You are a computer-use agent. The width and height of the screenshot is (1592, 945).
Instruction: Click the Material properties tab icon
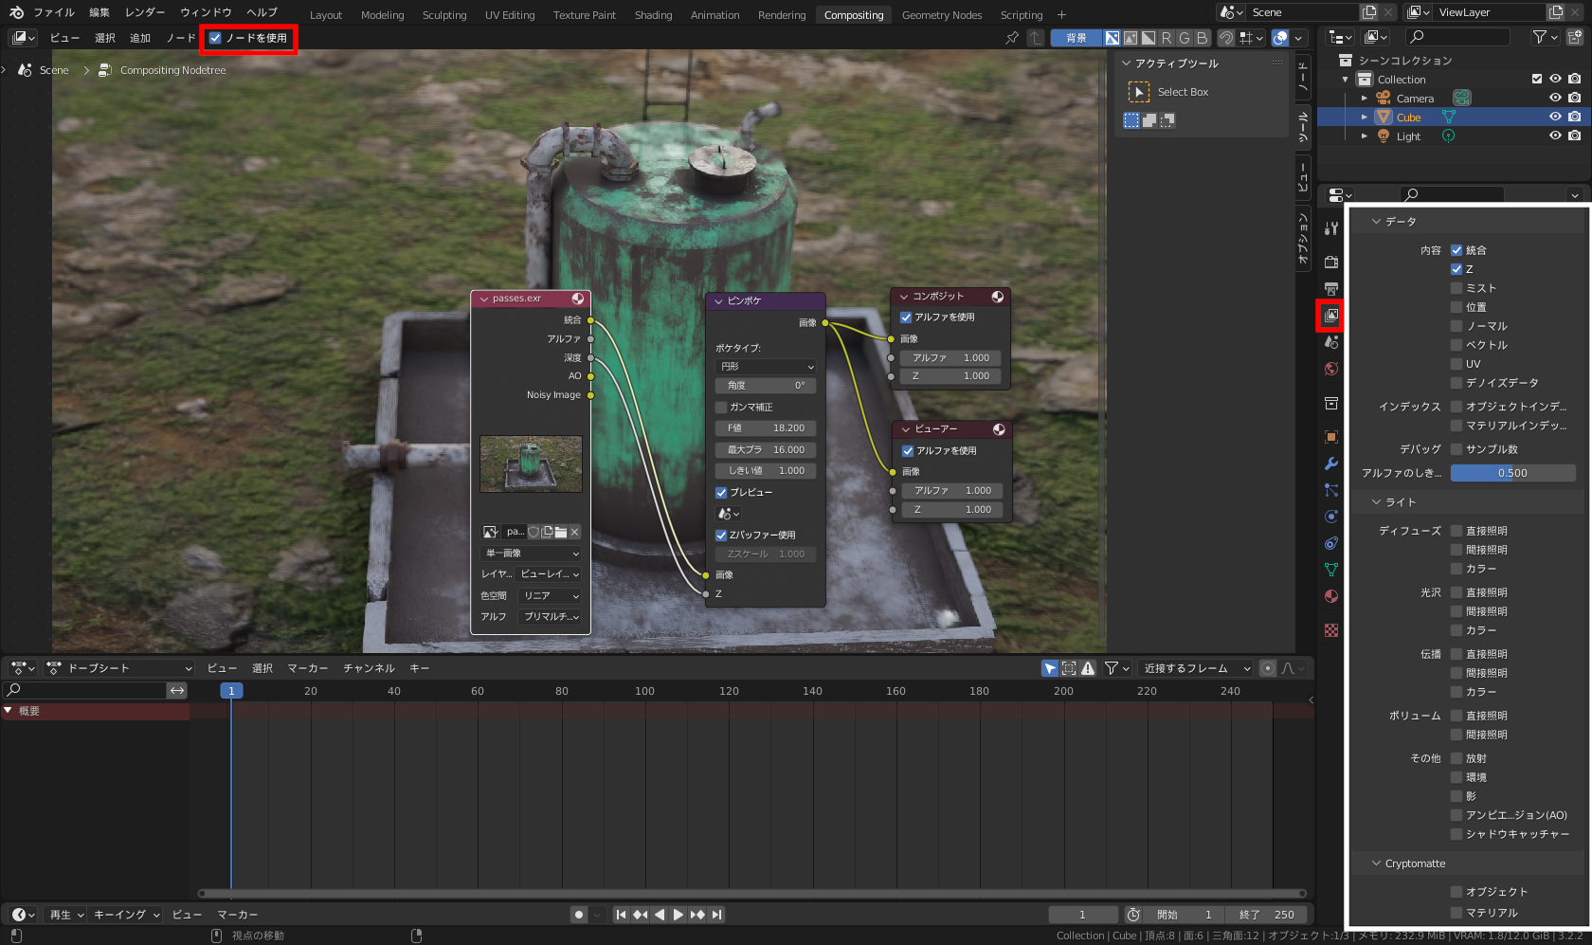[1331, 596]
